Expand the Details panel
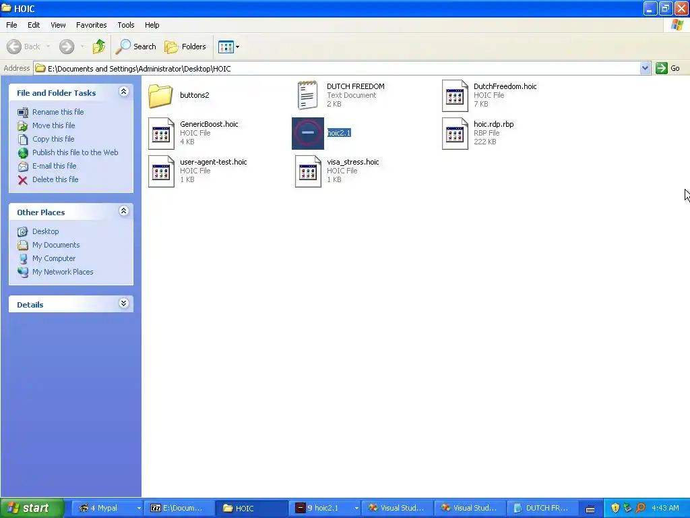 [124, 304]
